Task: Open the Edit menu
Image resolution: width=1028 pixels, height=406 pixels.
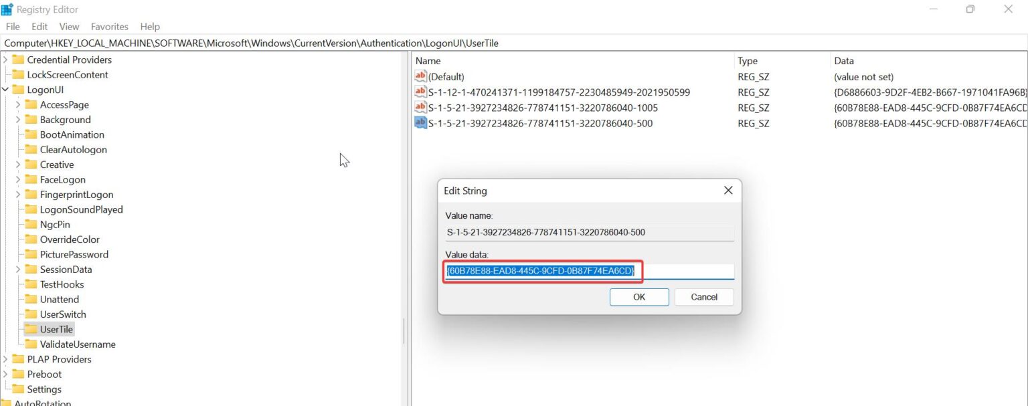Action: click(39, 26)
